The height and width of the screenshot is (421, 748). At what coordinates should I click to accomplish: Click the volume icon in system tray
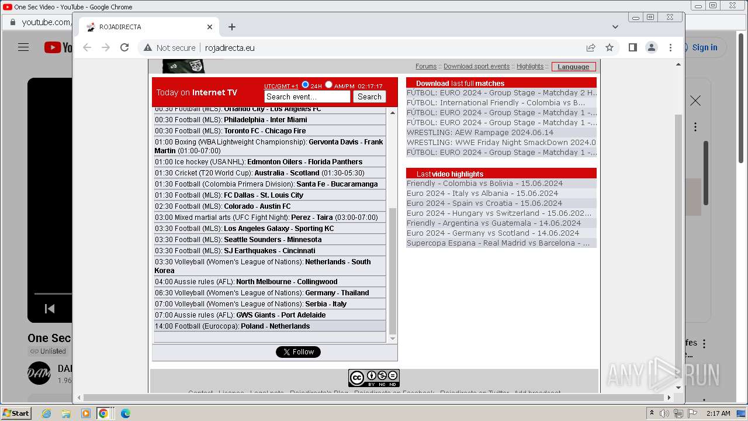click(664, 413)
